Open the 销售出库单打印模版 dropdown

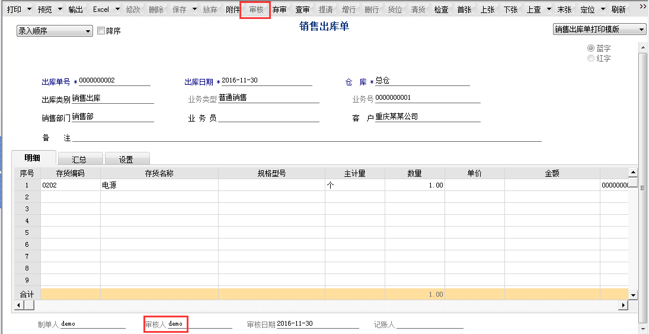point(599,29)
